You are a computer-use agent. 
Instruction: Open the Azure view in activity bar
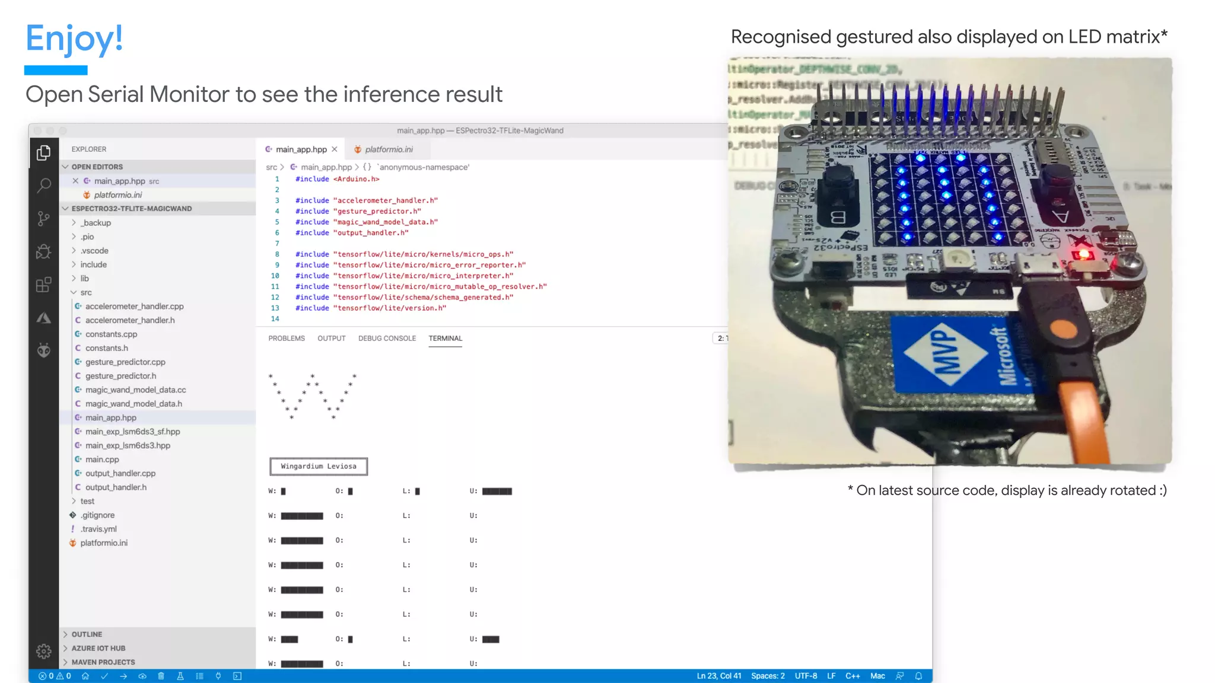pos(43,318)
